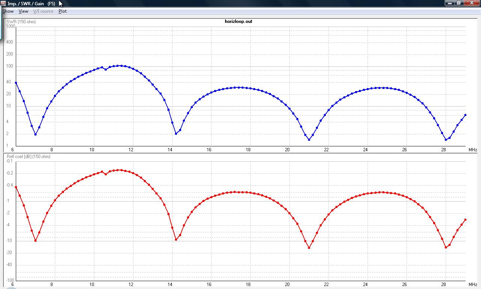The height and width of the screenshot is (289, 481).
Task: Restore down the SWR window
Action: (x=459, y=3)
